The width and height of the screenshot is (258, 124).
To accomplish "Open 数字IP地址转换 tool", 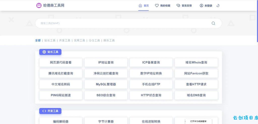I will click(151, 73).
